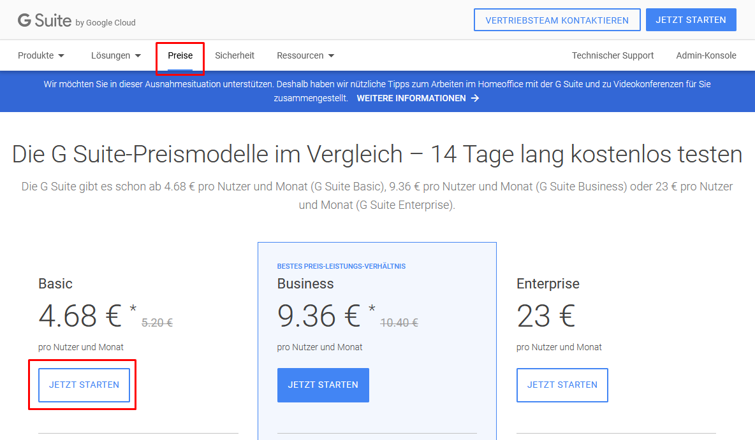Screen dimensions: 755x440
Task: Click the 23 € Enterprise price
Action: (546, 316)
